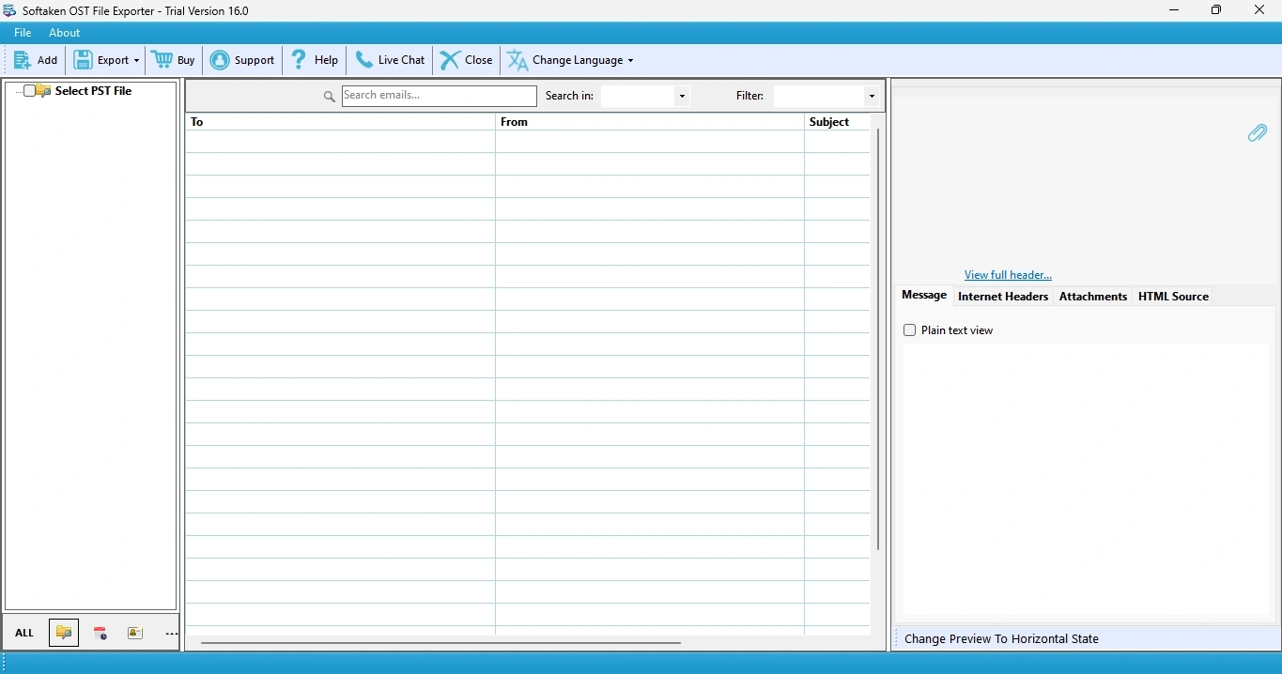This screenshot has height=674, width=1282.
Task: Sort by the From column header
Action: (x=650, y=122)
